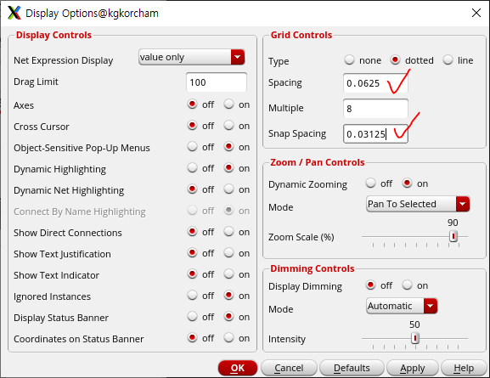
Task: Select dotted grid Type
Action: click(396, 59)
